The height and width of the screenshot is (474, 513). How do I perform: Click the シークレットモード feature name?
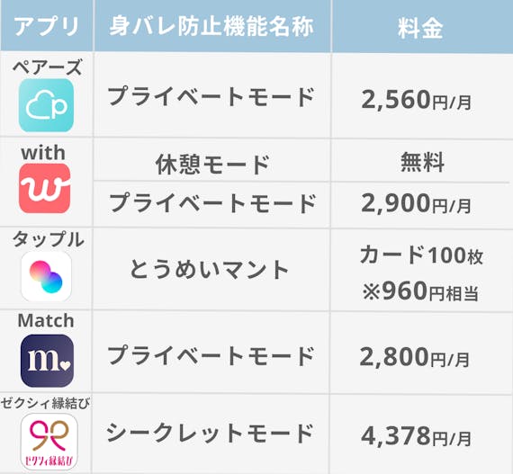pyautogui.click(x=210, y=433)
